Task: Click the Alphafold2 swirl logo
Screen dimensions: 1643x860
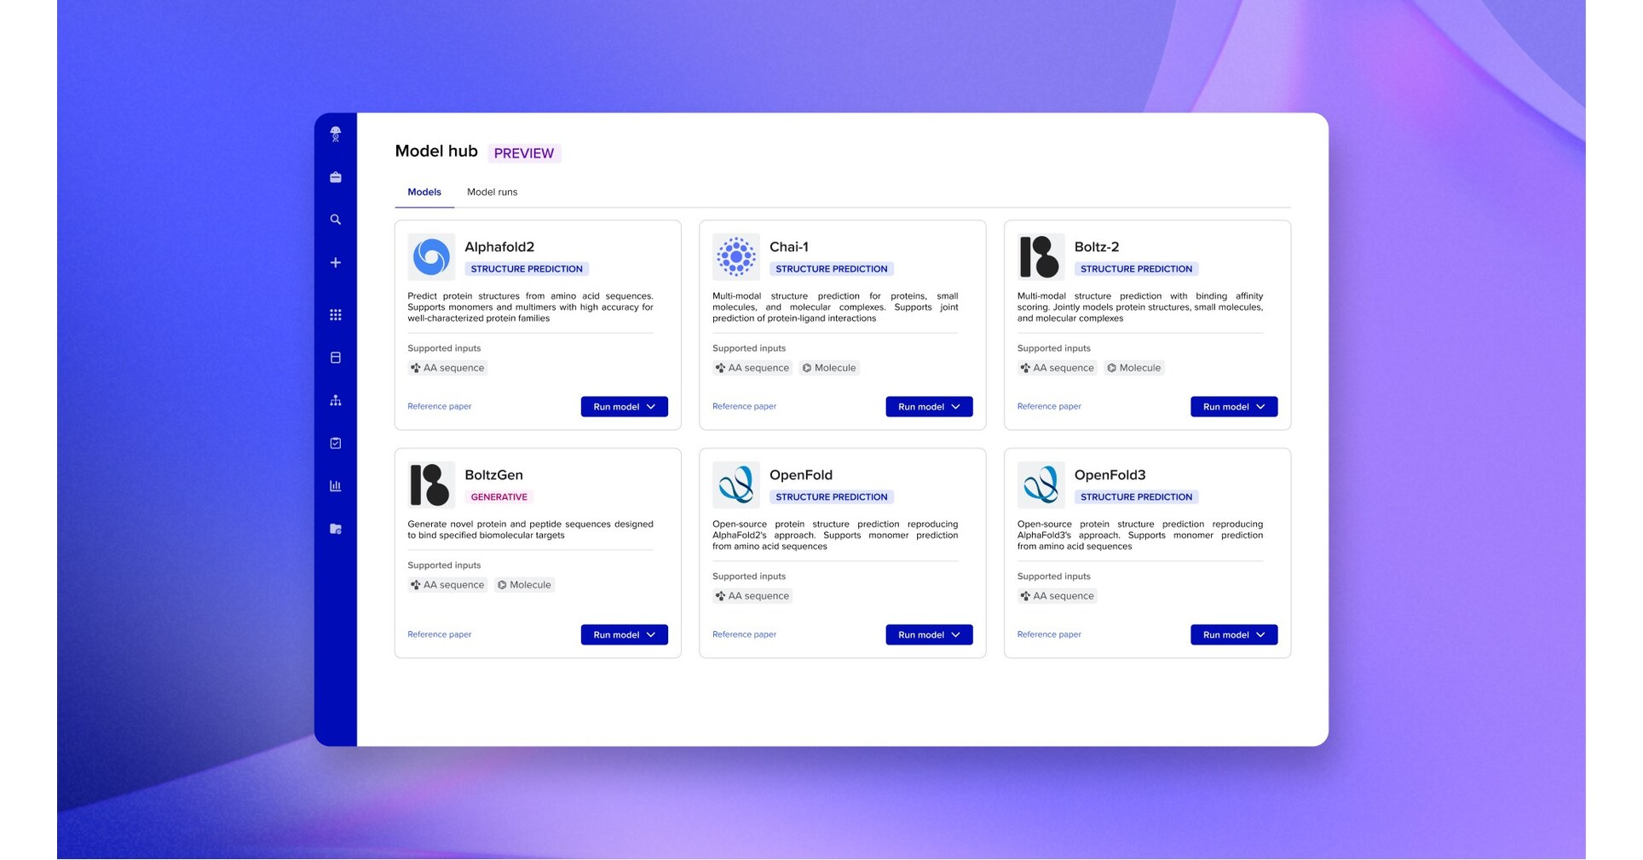Action: pos(431,256)
